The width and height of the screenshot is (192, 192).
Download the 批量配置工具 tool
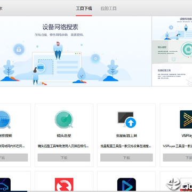pos(126,157)
